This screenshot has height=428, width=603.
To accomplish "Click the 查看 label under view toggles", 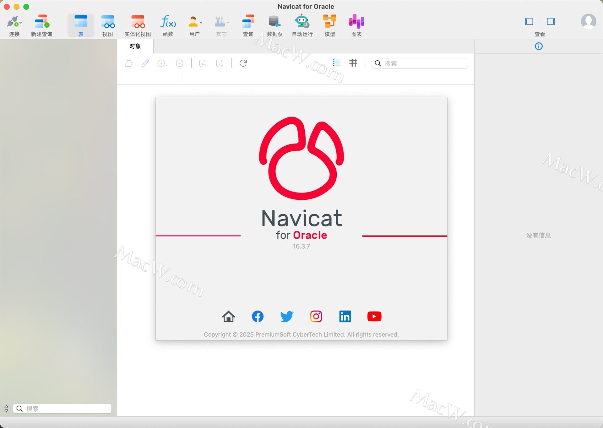I will (x=540, y=34).
